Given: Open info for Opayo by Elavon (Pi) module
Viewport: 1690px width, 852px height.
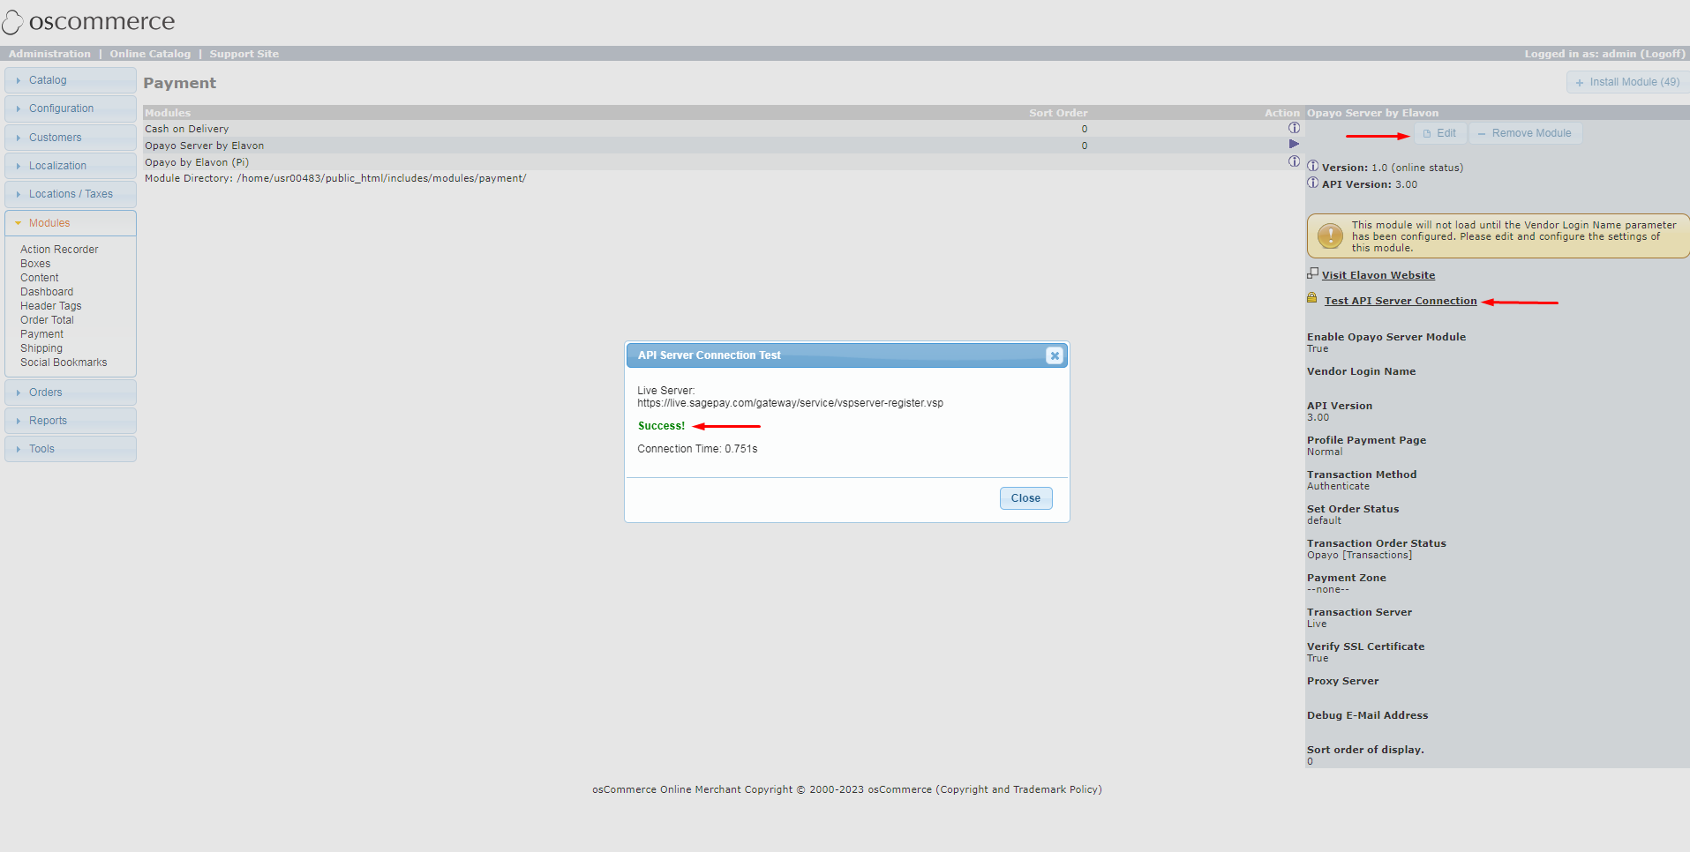Looking at the screenshot, I should click(1294, 161).
